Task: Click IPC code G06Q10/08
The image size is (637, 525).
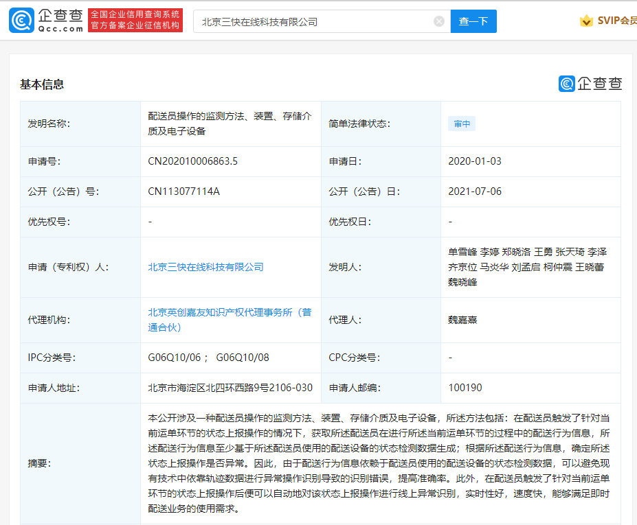Action: pos(243,358)
